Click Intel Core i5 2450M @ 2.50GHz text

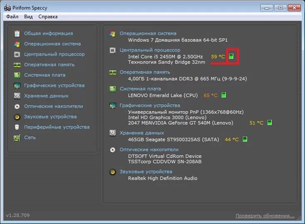coord(165,57)
